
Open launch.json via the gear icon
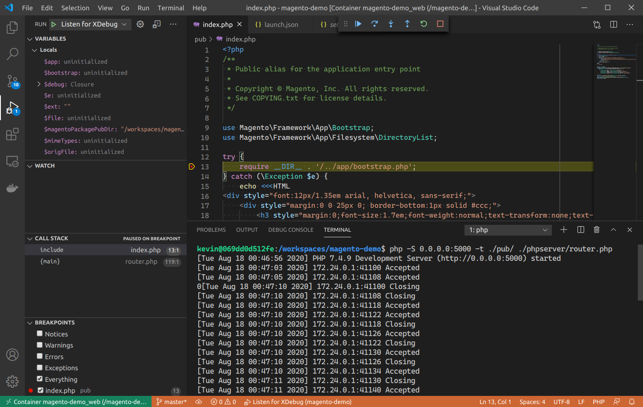[140, 24]
